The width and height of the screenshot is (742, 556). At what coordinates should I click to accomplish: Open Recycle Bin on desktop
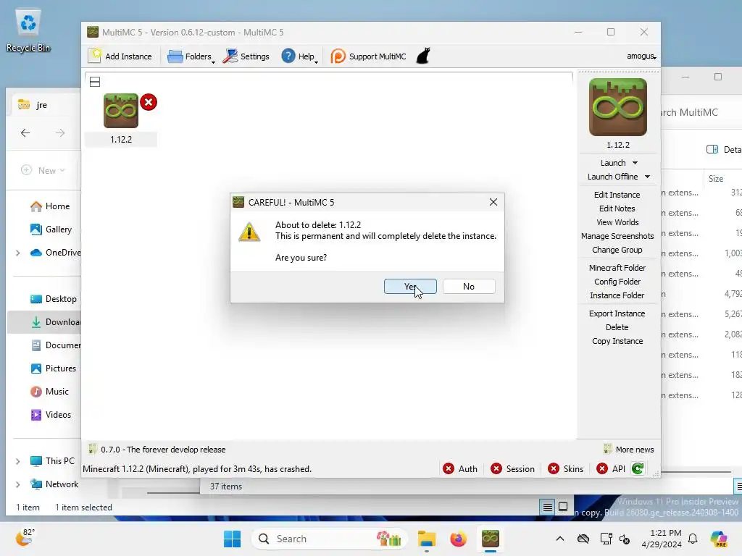pyautogui.click(x=28, y=30)
